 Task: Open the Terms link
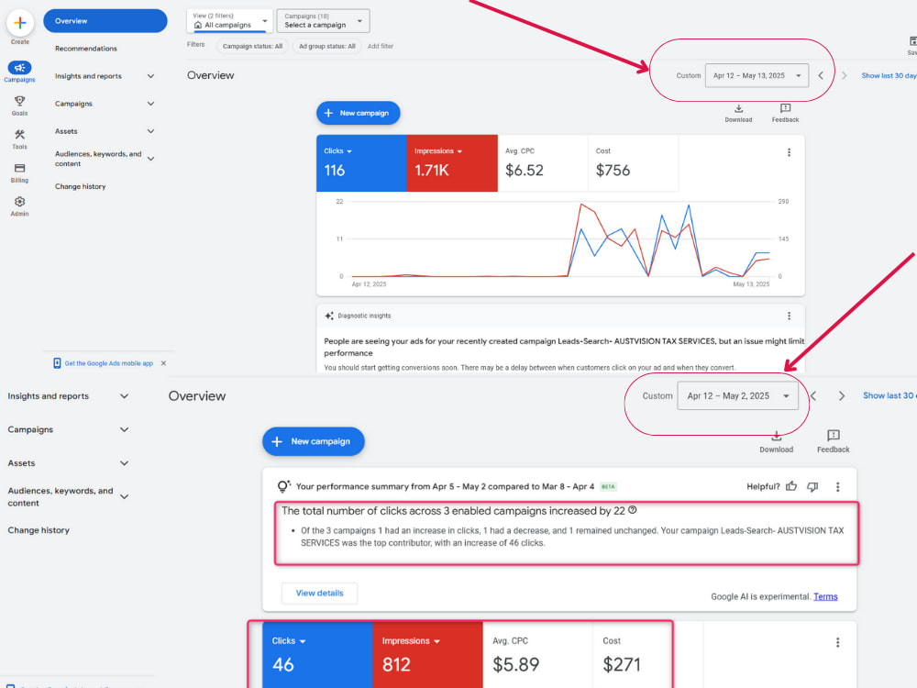tap(825, 597)
